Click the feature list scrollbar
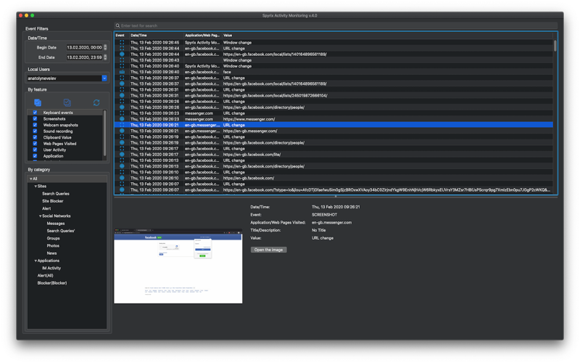This screenshot has height=363, width=580. pyautogui.click(x=104, y=133)
